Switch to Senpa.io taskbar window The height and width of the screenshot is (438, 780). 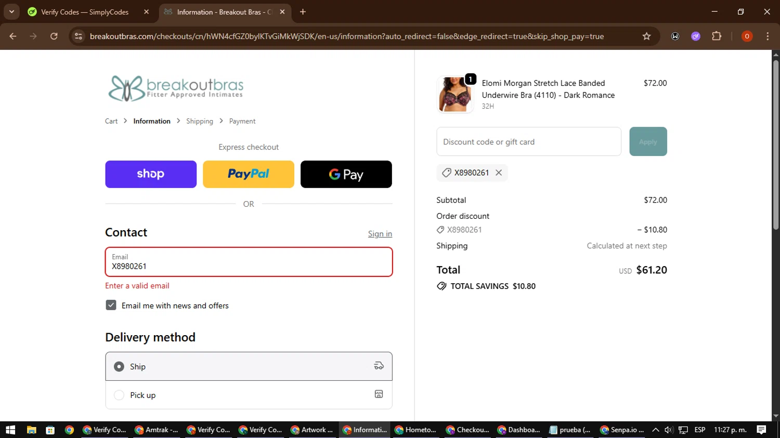pyautogui.click(x=622, y=430)
